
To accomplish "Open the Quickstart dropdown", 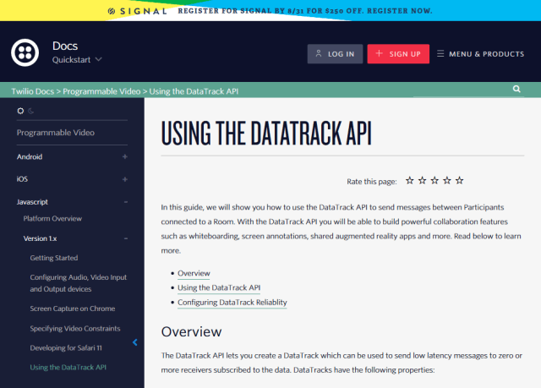I will coord(77,60).
